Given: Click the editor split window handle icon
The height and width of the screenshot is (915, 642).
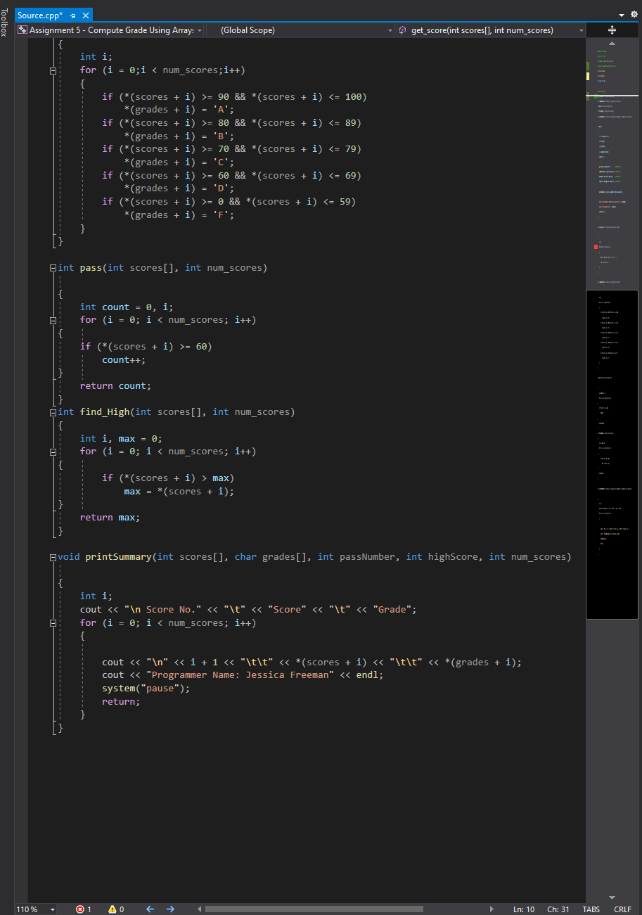Looking at the screenshot, I should coord(612,30).
